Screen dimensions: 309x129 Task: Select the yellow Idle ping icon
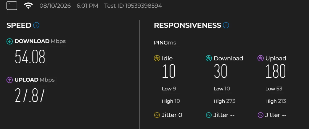[157, 58]
